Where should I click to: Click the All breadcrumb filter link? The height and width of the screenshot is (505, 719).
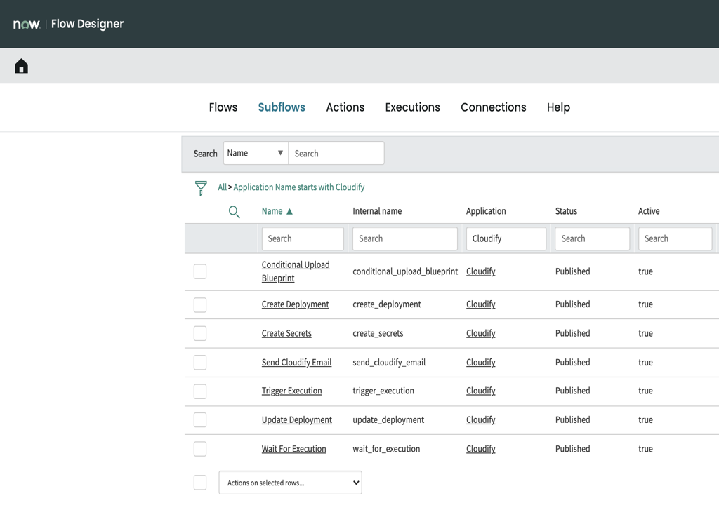(x=222, y=187)
